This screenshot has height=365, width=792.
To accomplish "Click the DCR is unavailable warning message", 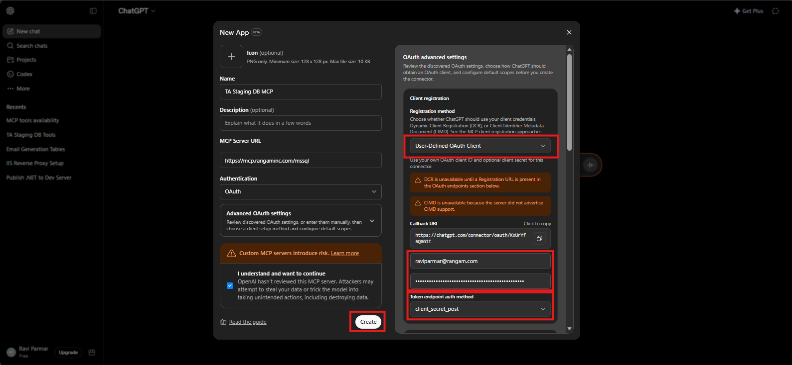I will (480, 182).
